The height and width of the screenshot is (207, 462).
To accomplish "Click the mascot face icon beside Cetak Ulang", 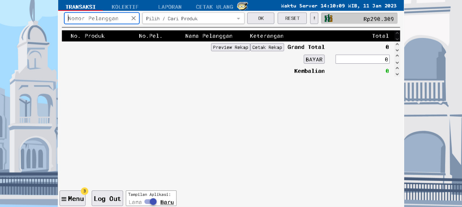I will (242, 6).
